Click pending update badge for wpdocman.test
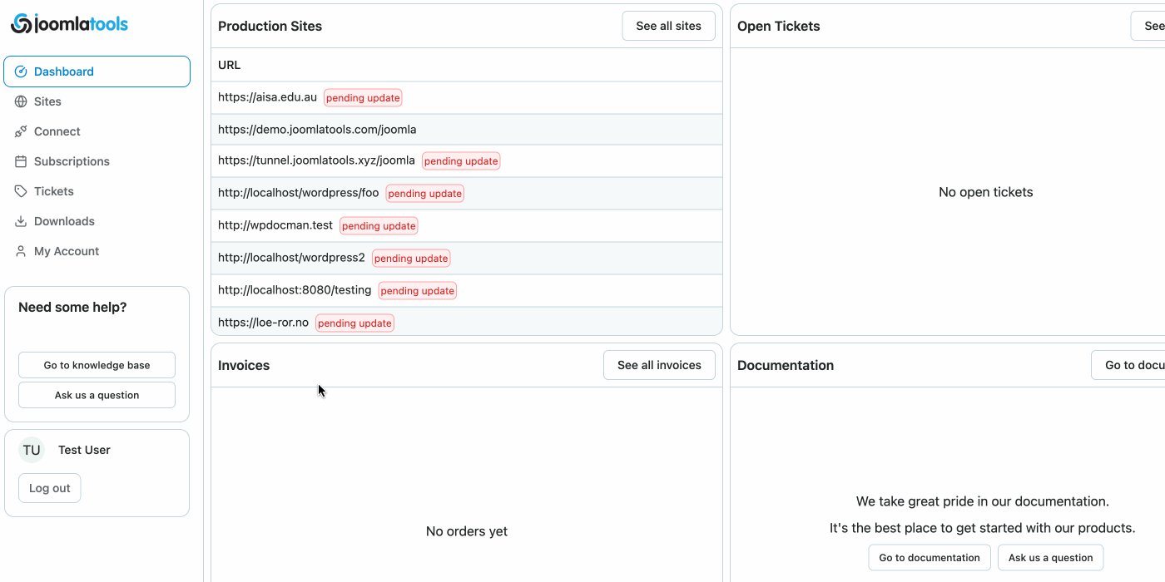Image resolution: width=1165 pixels, height=582 pixels. pos(379,226)
